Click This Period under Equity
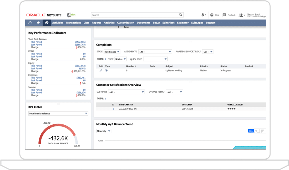Viewport: 289px width, 170px height. (36, 66)
